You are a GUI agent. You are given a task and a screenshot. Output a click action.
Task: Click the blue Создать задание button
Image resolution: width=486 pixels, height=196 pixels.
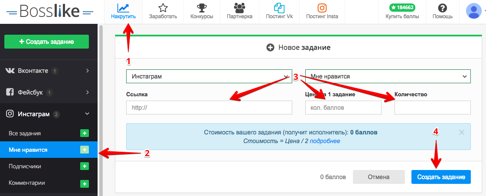441,177
